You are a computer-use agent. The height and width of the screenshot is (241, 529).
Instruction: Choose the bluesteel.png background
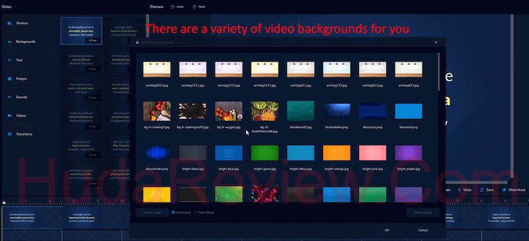tap(409, 111)
